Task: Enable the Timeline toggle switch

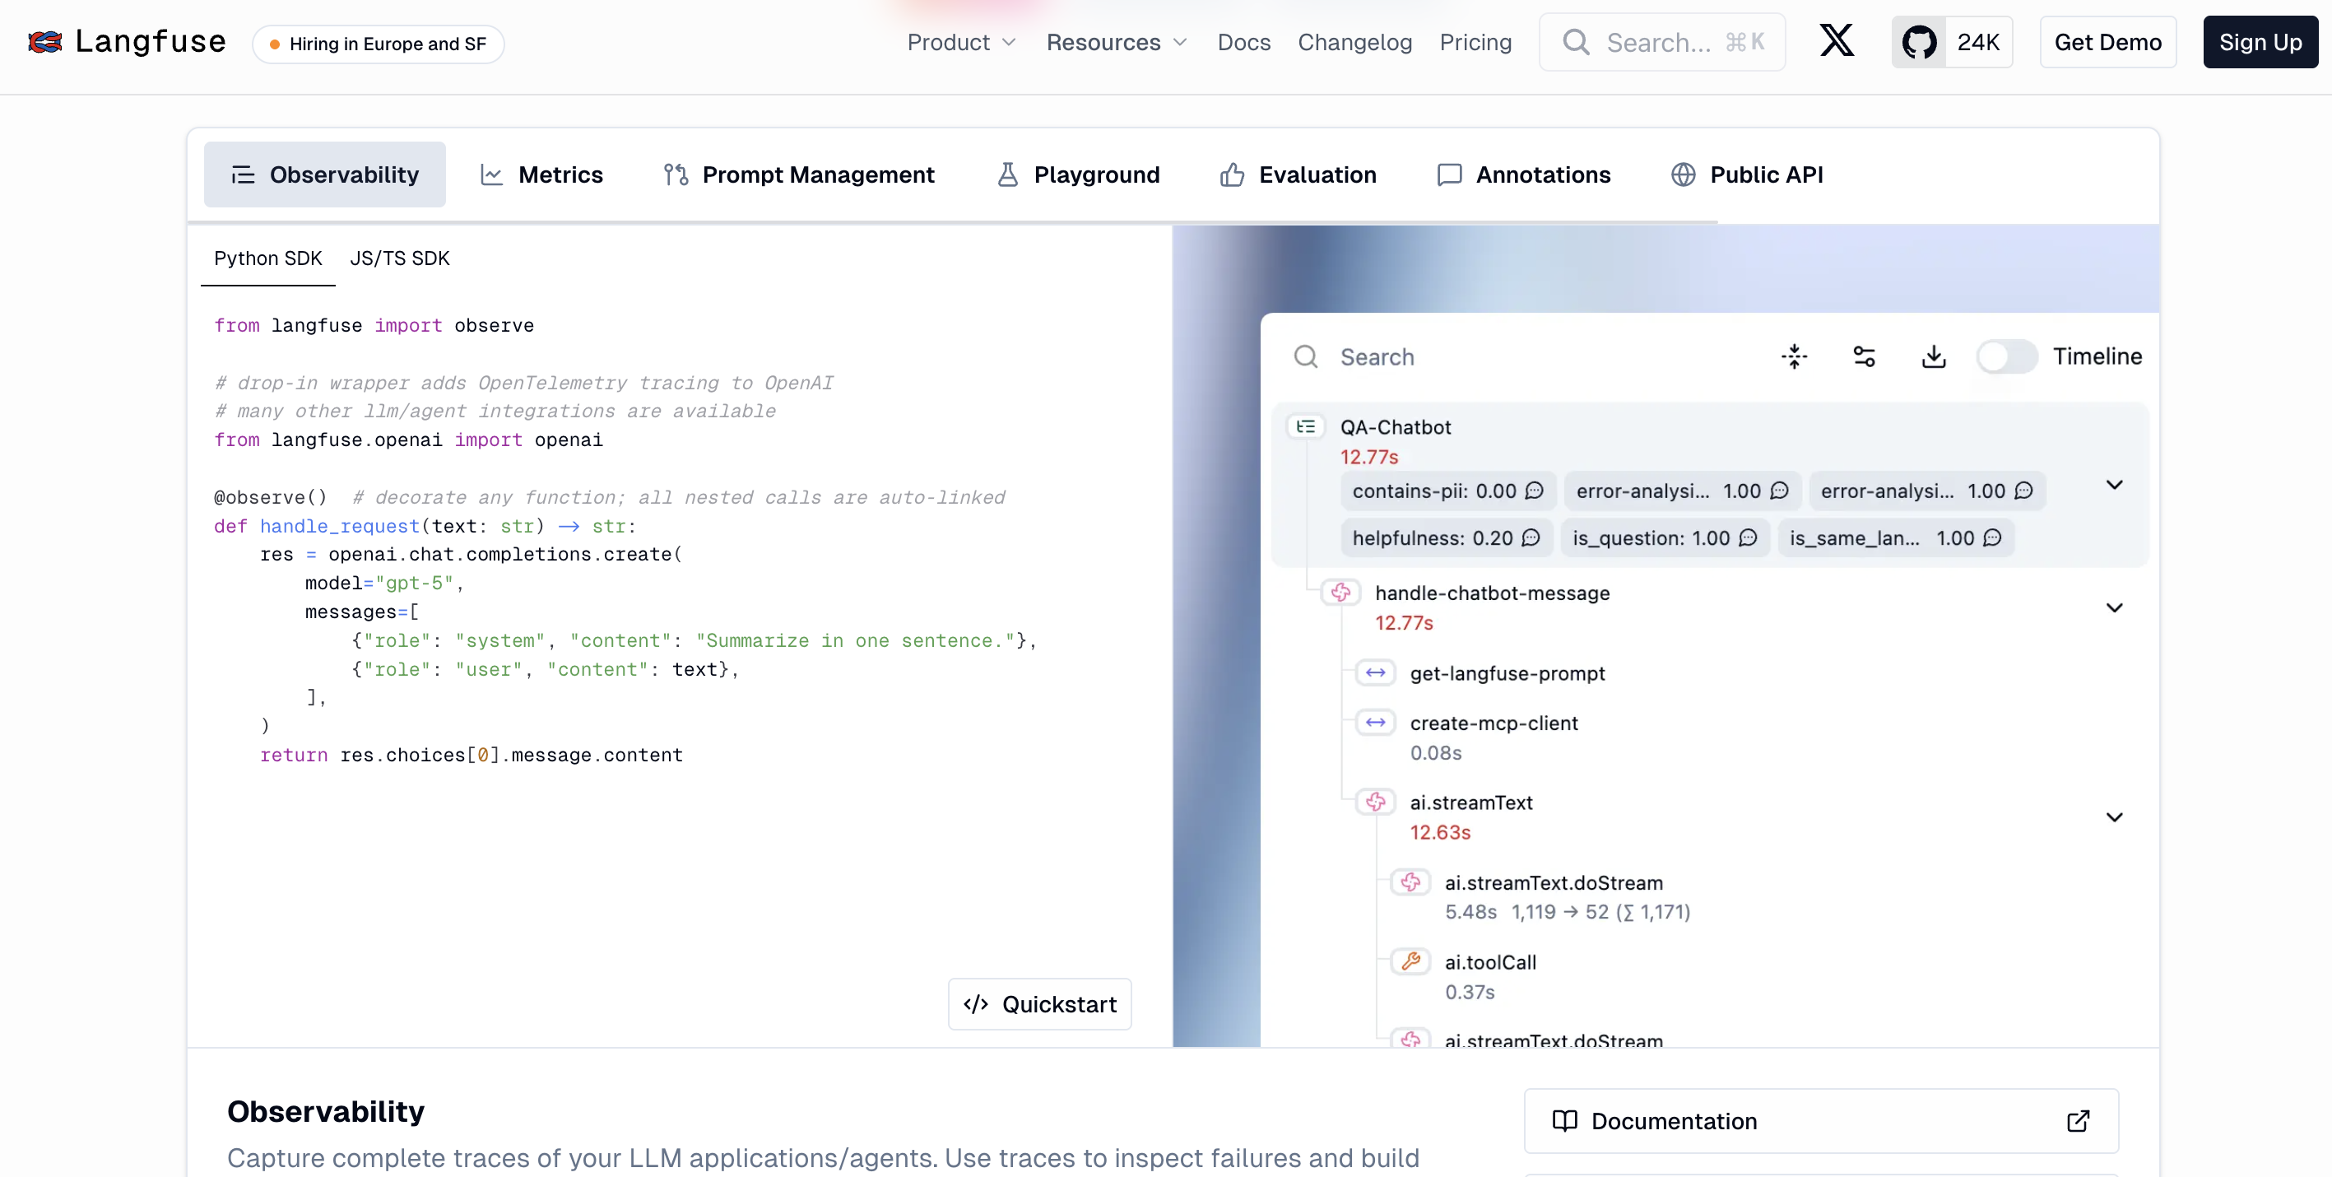Action: 2005,356
